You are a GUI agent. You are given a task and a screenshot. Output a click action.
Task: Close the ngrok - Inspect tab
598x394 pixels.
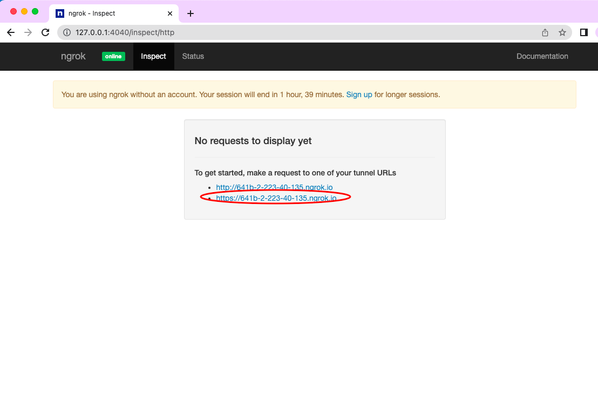pyautogui.click(x=169, y=13)
